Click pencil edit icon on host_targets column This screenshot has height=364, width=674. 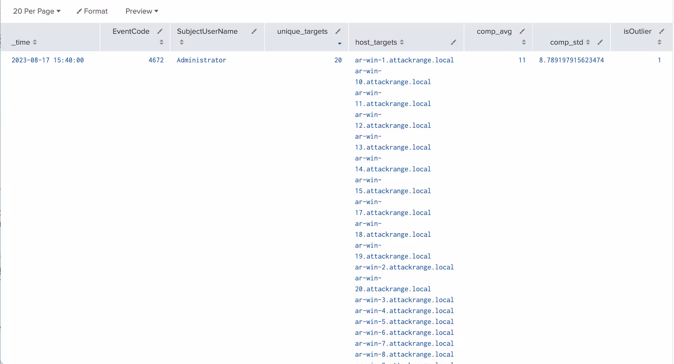pyautogui.click(x=454, y=42)
